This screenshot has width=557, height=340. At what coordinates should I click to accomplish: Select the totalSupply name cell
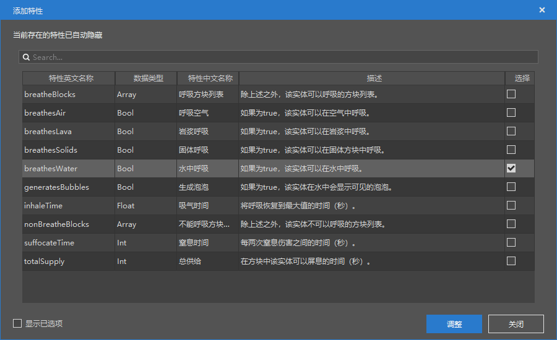[x=69, y=261]
